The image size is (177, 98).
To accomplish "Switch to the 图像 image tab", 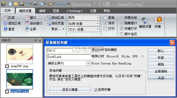I will click(56, 11).
